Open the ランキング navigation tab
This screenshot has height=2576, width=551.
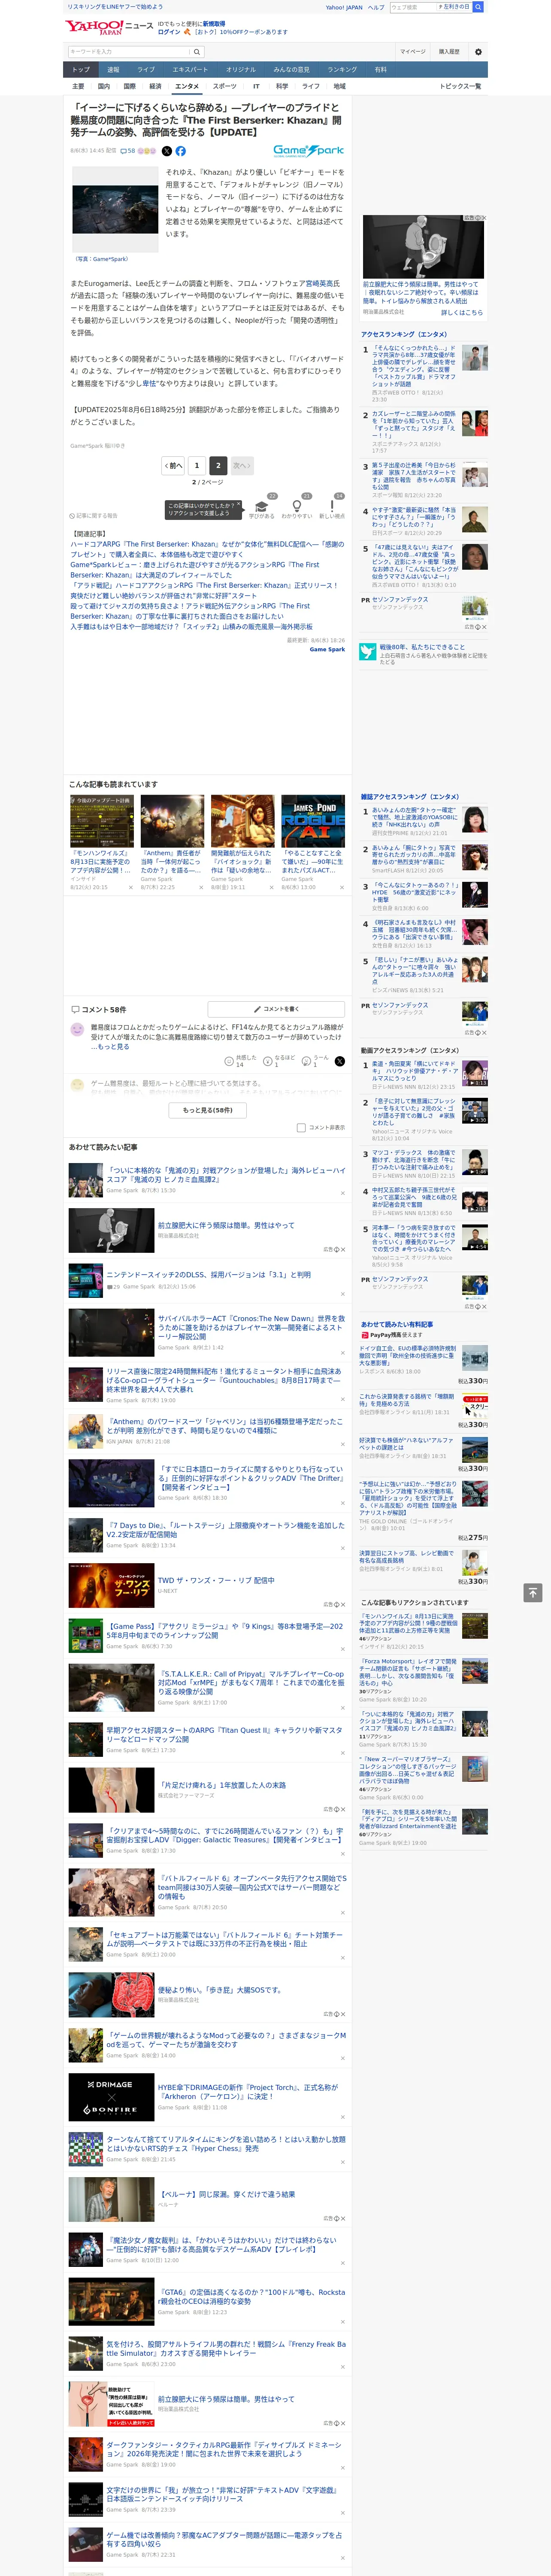(342, 70)
